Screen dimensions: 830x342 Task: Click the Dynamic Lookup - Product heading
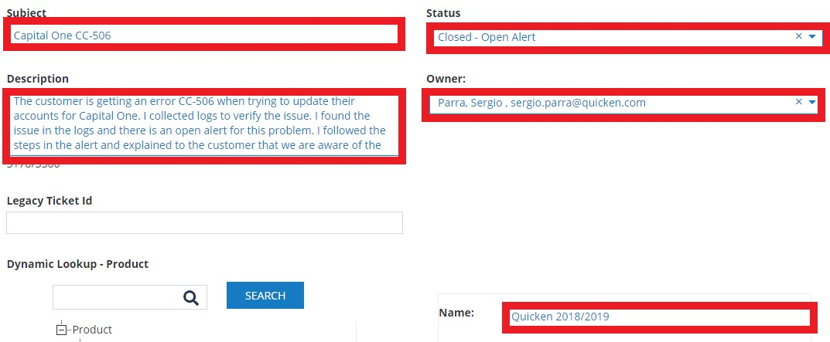click(77, 264)
